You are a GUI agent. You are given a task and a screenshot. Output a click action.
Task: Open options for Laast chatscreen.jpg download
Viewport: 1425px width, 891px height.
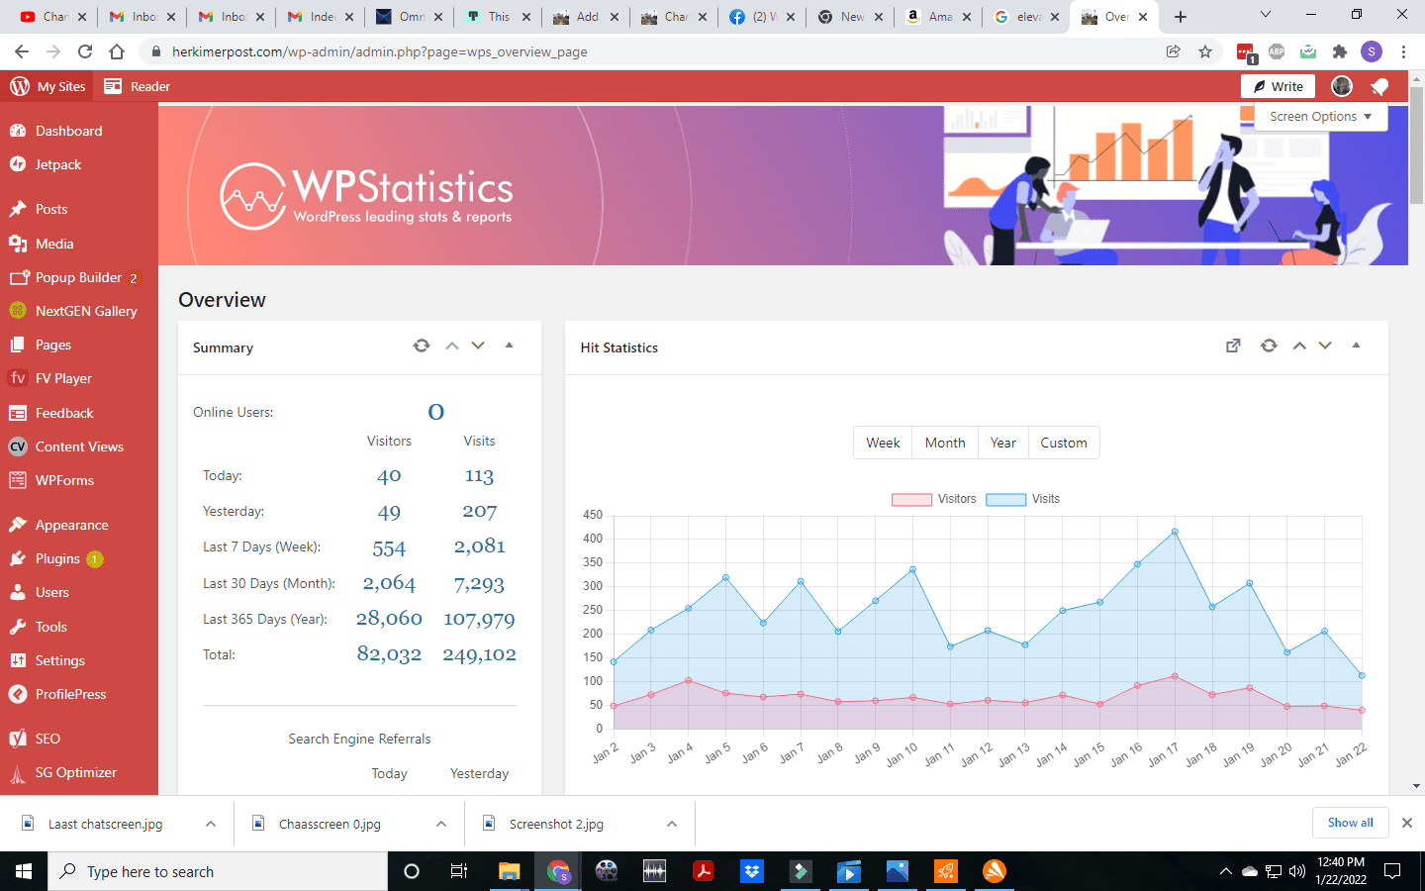coord(211,824)
